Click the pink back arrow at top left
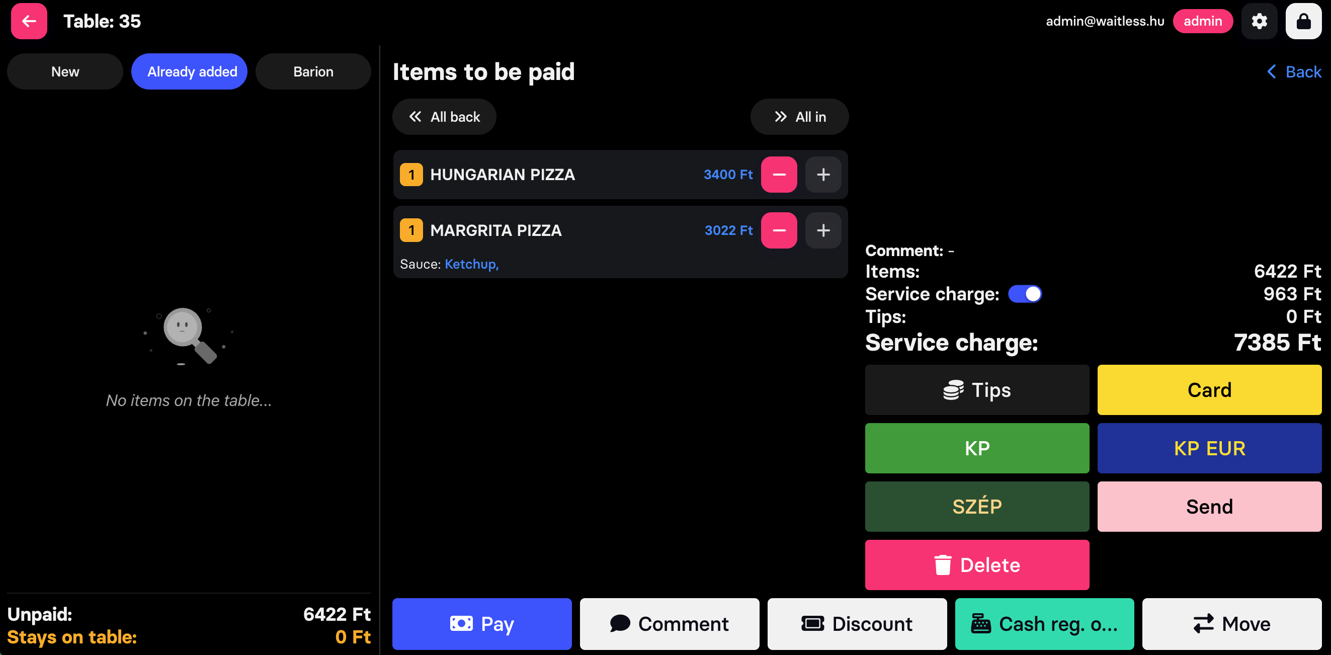Screen dimensions: 1331x655 click(x=28, y=21)
